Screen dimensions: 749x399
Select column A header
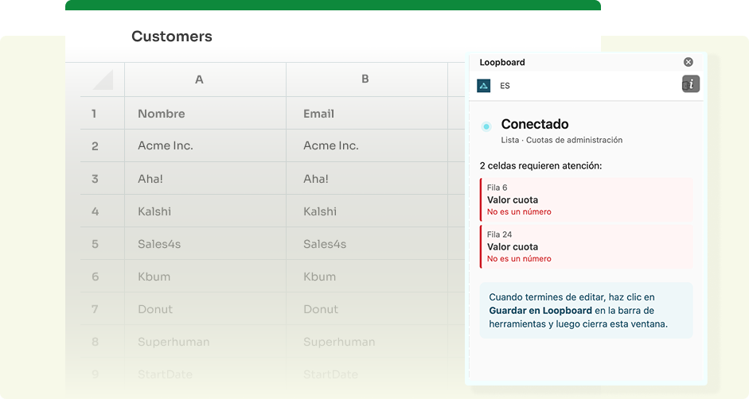(x=205, y=79)
